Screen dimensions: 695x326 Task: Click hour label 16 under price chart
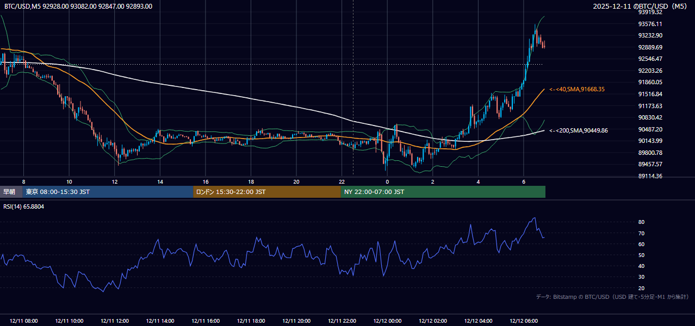pyautogui.click(x=206, y=181)
